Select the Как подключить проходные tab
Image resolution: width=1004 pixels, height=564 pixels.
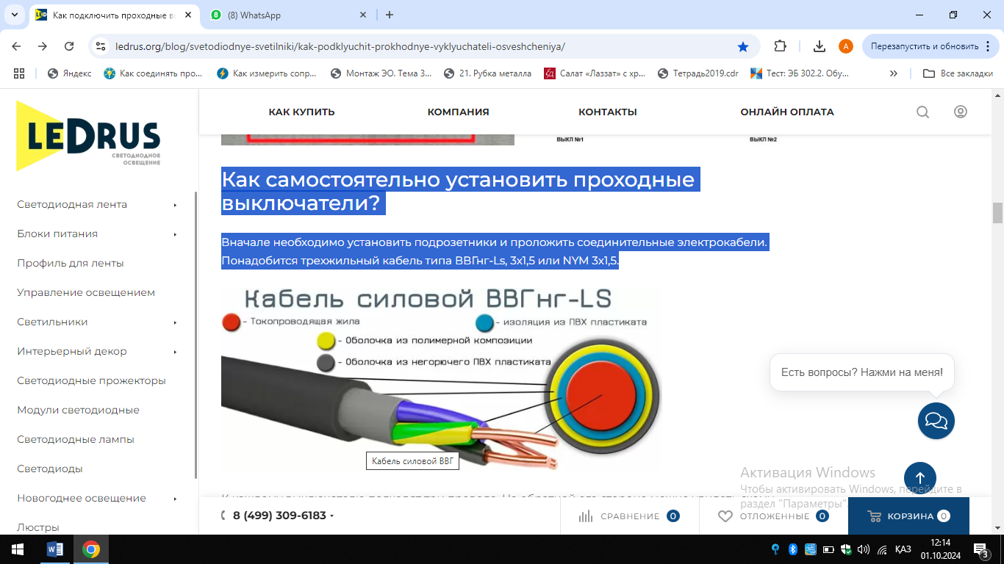tap(115, 15)
